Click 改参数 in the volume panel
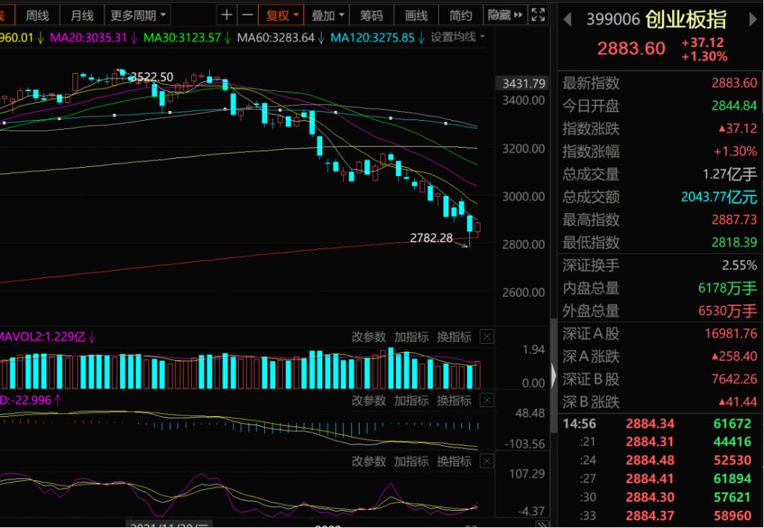Image resolution: width=764 pixels, height=528 pixels. pos(369,337)
